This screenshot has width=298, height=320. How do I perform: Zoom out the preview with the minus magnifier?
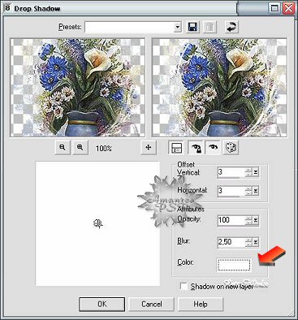pos(63,148)
